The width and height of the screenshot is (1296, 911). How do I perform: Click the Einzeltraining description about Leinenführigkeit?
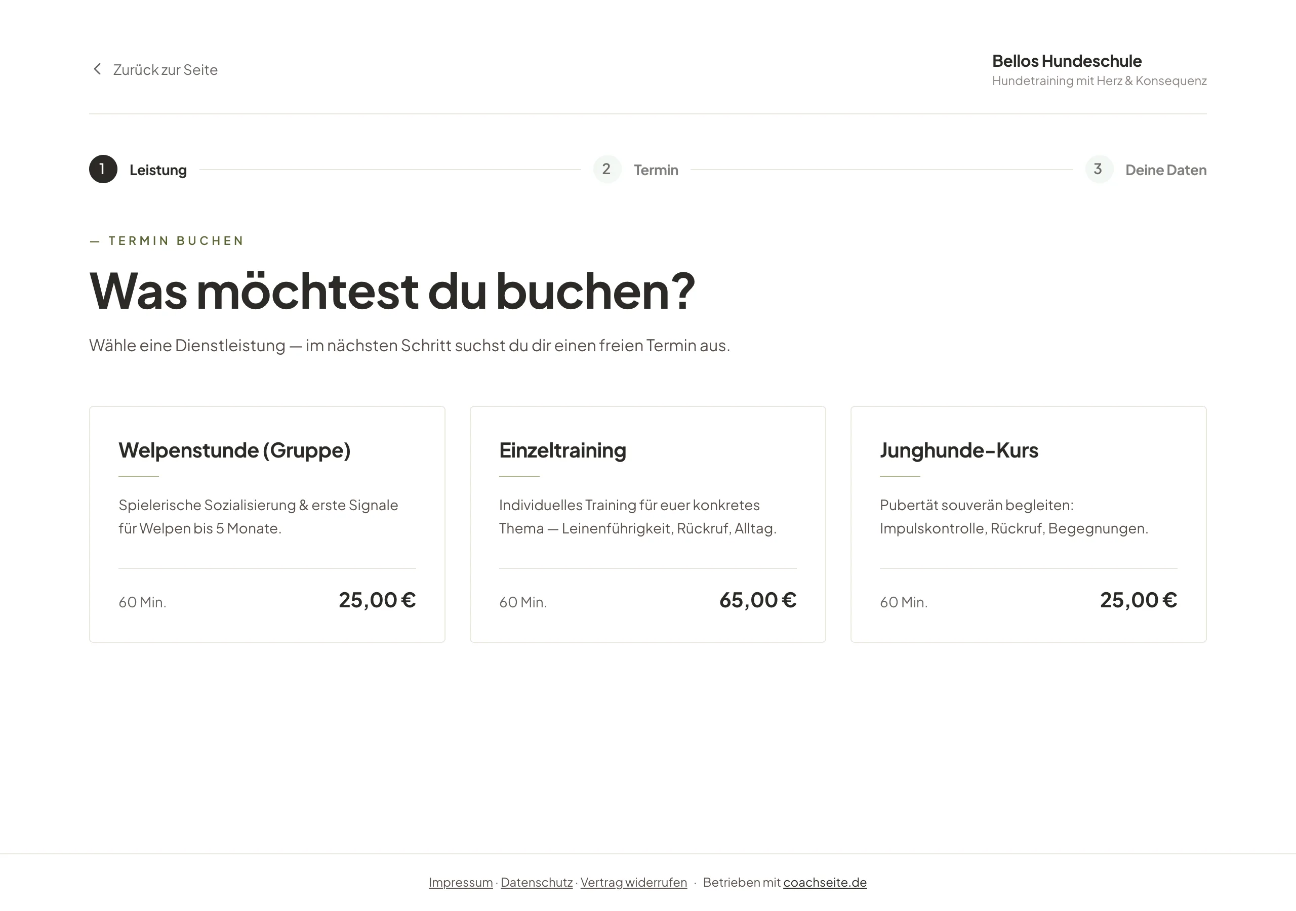point(638,516)
